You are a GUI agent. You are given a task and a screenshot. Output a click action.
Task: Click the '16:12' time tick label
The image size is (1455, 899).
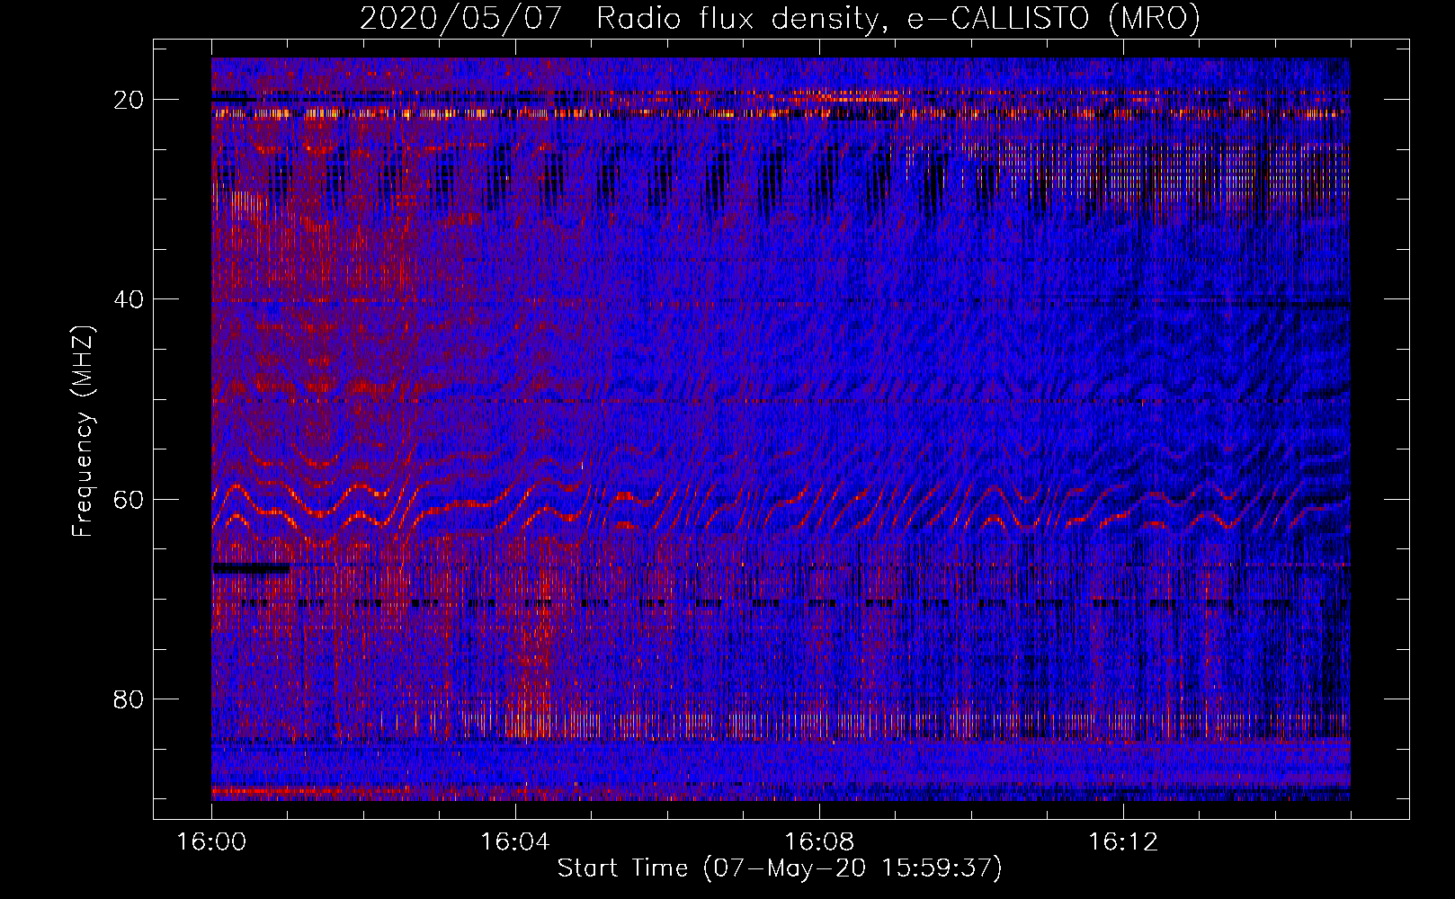(x=1122, y=842)
